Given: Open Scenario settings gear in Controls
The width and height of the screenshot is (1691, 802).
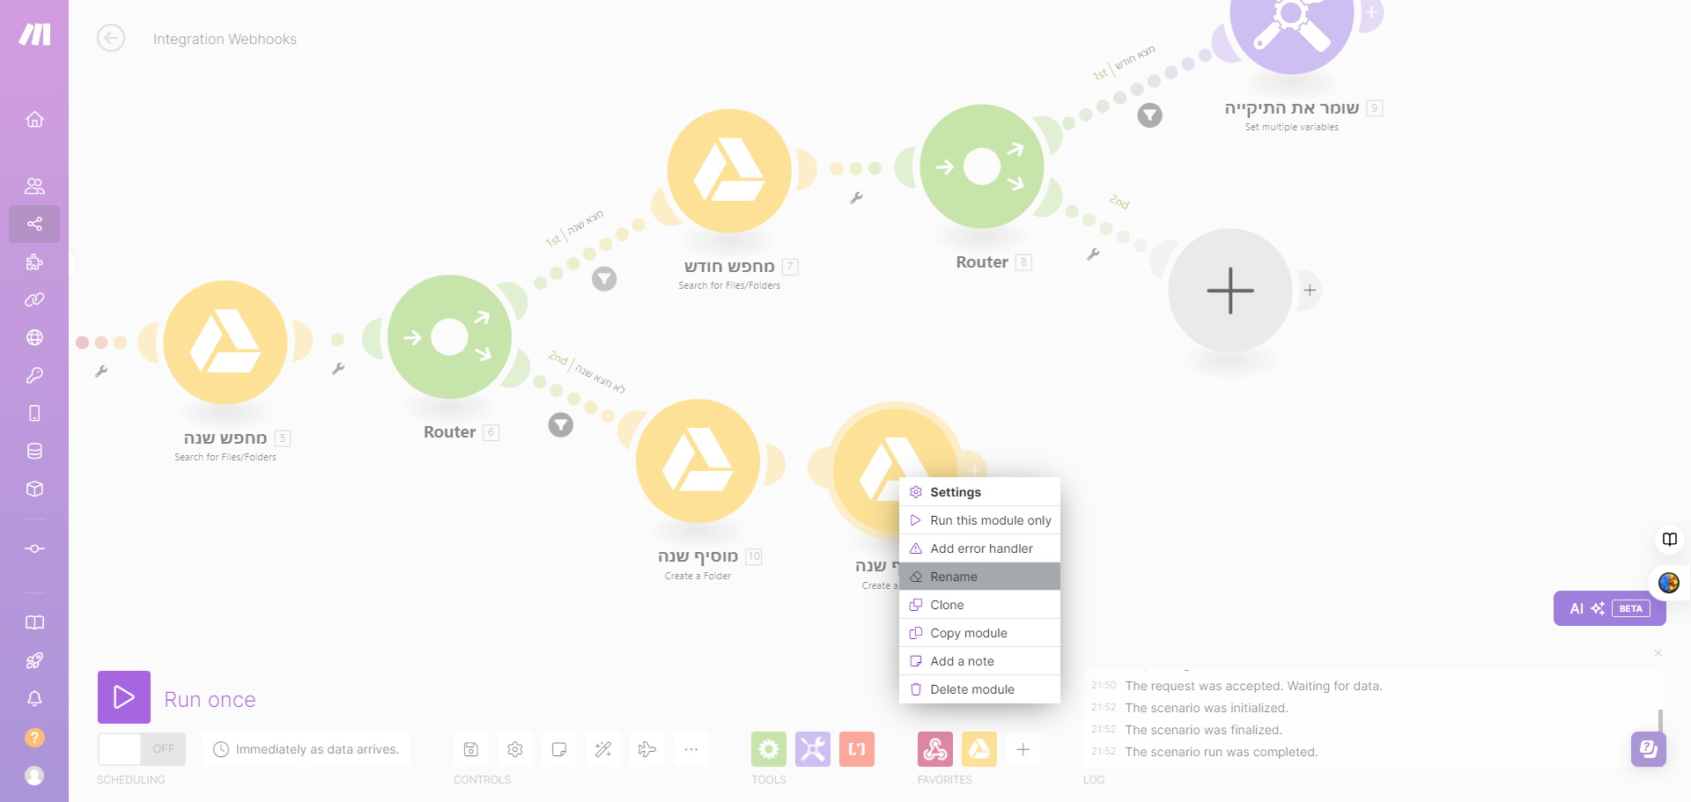Looking at the screenshot, I should point(515,749).
